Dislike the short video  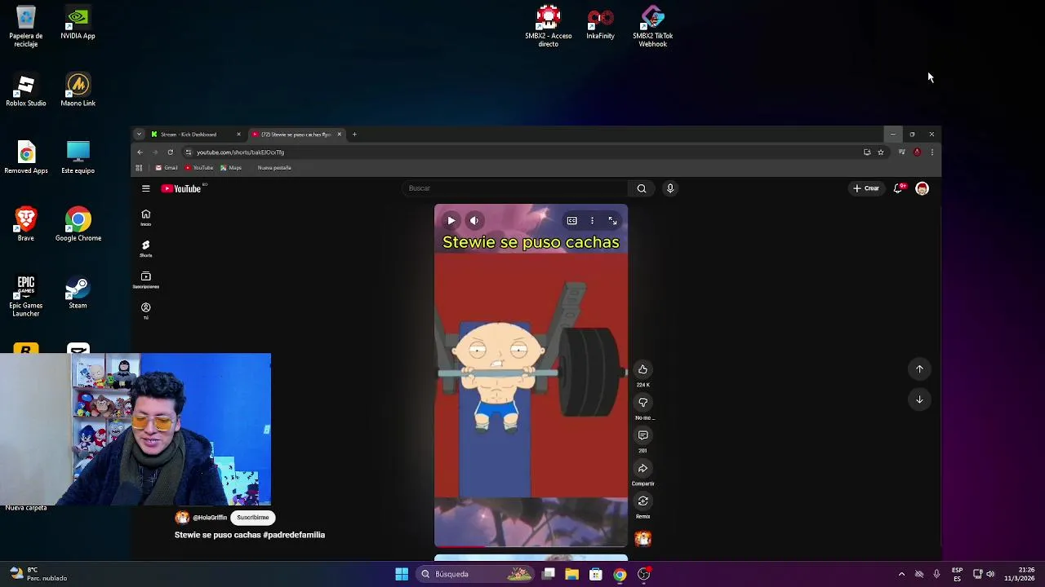click(x=643, y=402)
